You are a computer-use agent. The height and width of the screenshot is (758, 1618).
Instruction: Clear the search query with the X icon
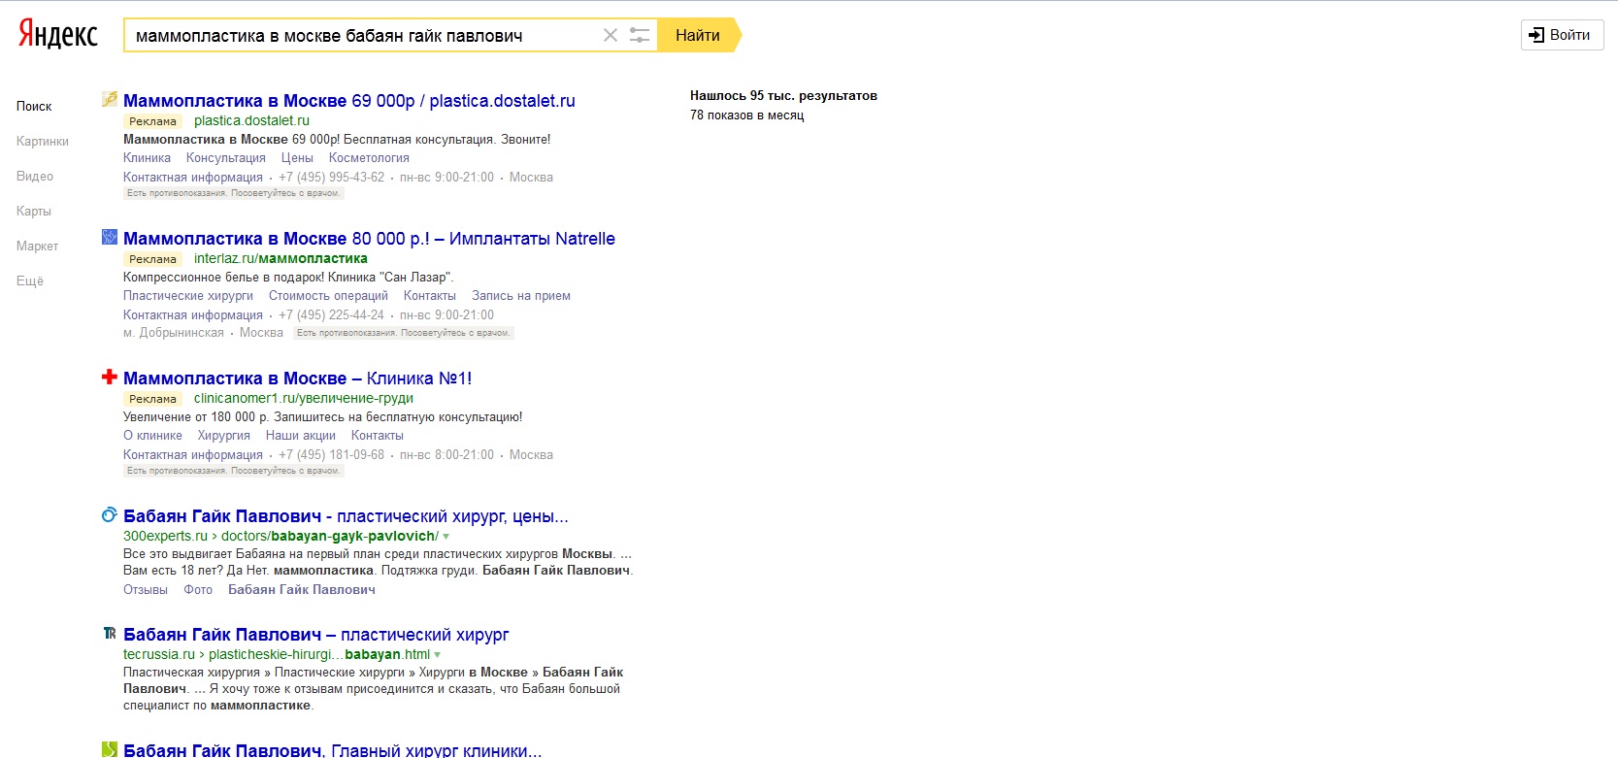(611, 36)
